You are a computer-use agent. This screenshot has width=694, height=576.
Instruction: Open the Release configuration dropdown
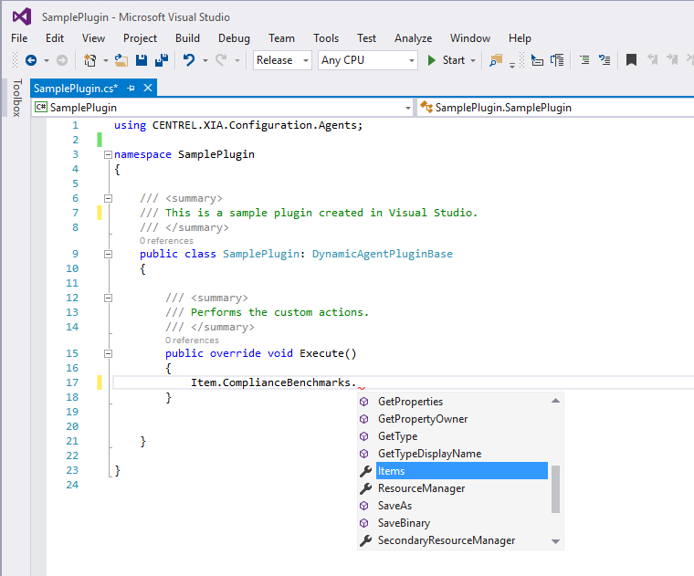click(x=282, y=60)
